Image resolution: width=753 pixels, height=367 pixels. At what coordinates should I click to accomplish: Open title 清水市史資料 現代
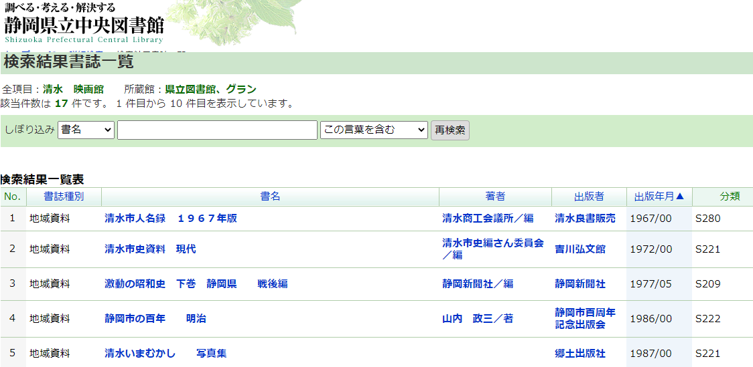tap(150, 249)
